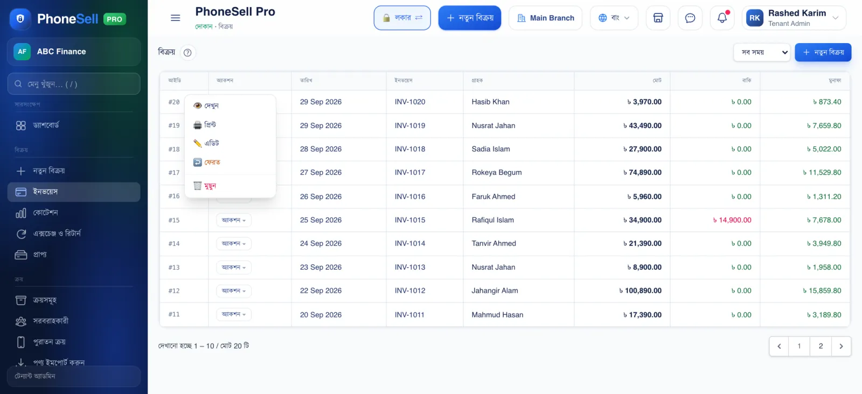Choose দেখুন from the action menu

tap(230, 105)
